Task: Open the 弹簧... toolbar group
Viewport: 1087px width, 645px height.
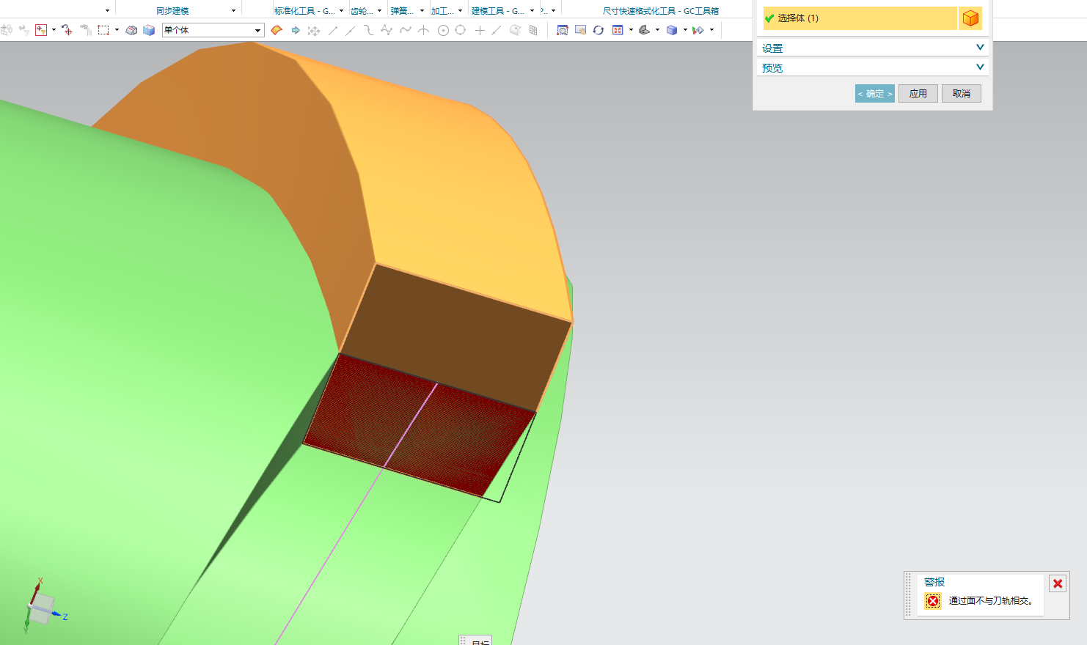Action: click(x=402, y=11)
